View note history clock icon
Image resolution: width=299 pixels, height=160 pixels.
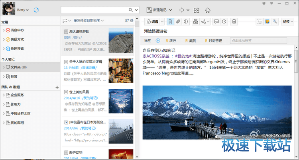point(224,21)
